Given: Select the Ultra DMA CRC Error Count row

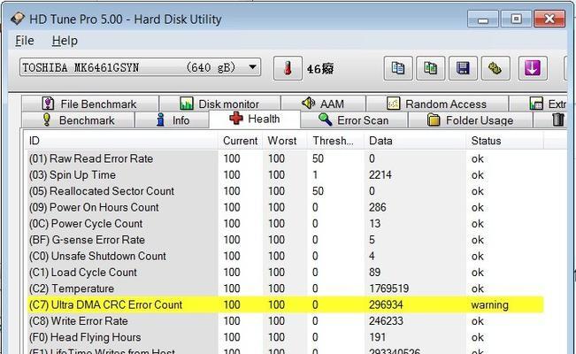Looking at the screenshot, I should coord(286,304).
